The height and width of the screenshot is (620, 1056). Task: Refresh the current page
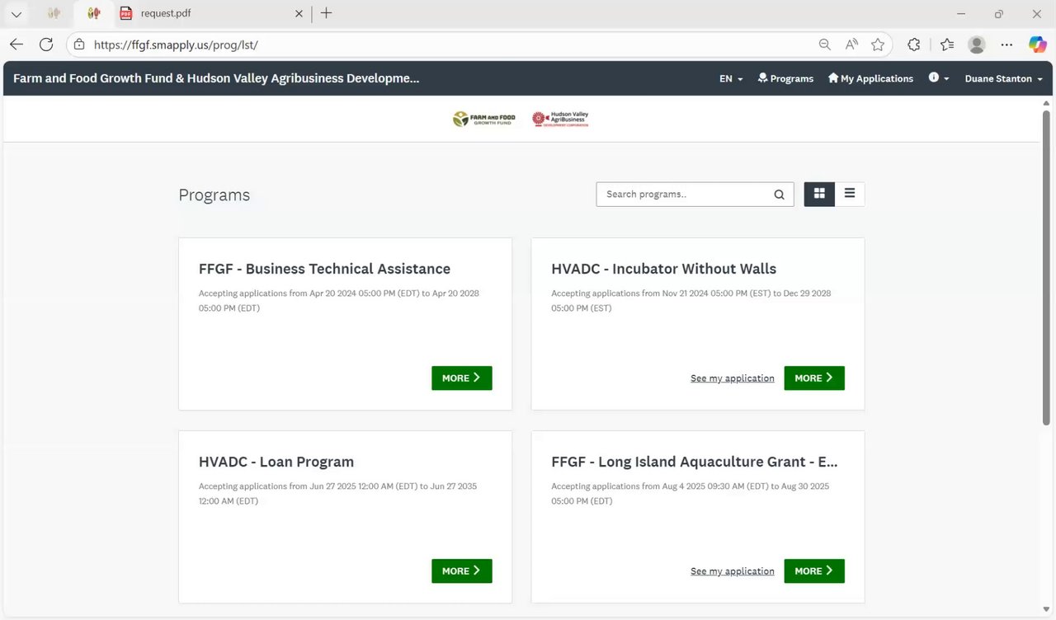tap(46, 45)
